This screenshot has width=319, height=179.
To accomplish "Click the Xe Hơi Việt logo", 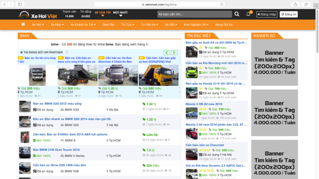I will [37, 15].
